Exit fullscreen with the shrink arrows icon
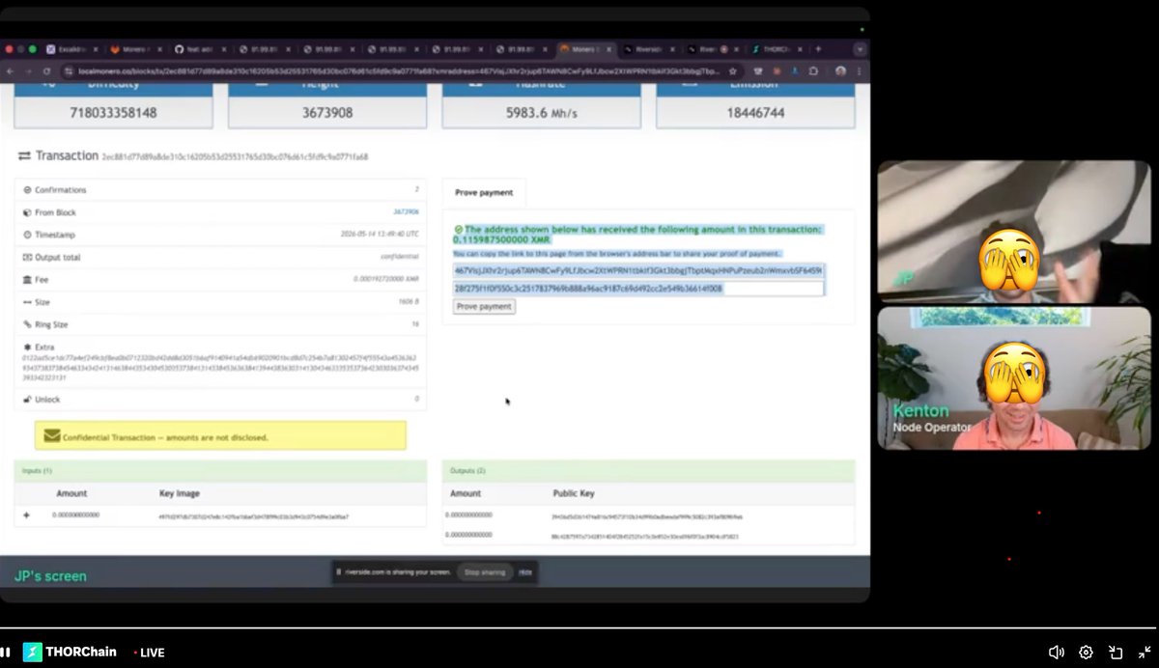Screen dimensions: 1159x668 (x=1145, y=653)
